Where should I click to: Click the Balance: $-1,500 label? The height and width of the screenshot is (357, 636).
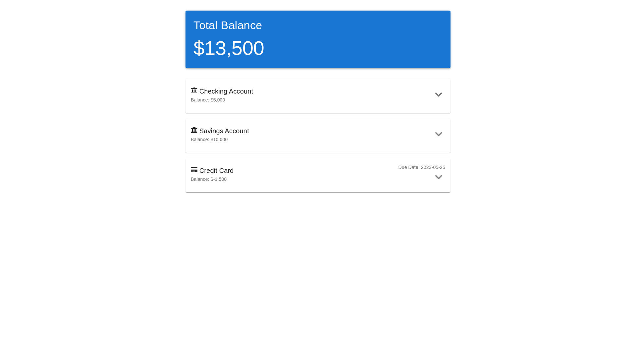click(209, 179)
